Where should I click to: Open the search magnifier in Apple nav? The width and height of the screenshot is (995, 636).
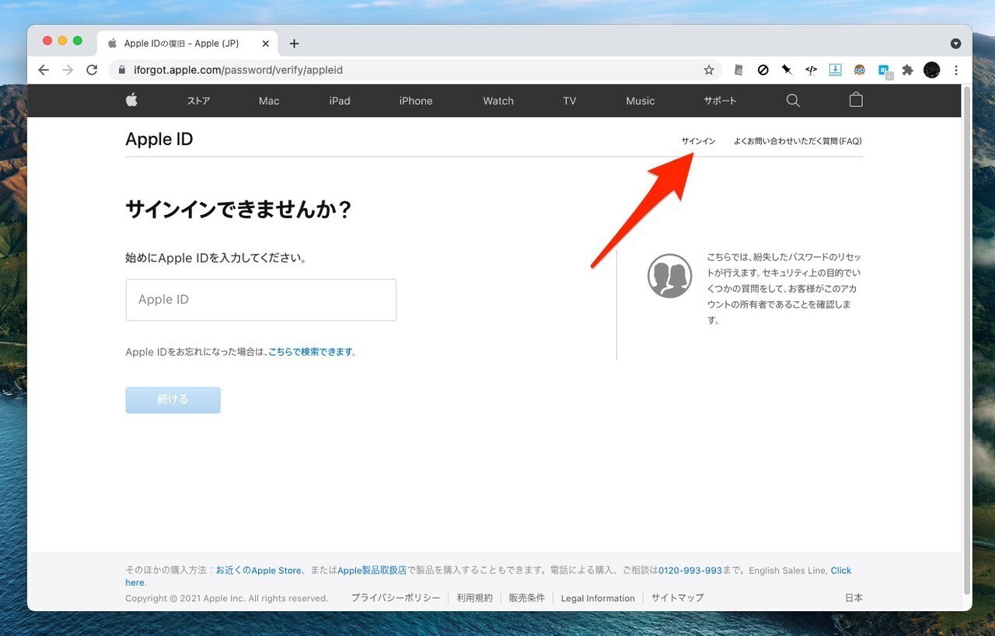coord(793,100)
